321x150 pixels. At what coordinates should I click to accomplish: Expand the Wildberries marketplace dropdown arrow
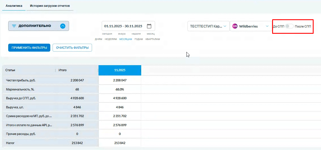tap(267, 26)
